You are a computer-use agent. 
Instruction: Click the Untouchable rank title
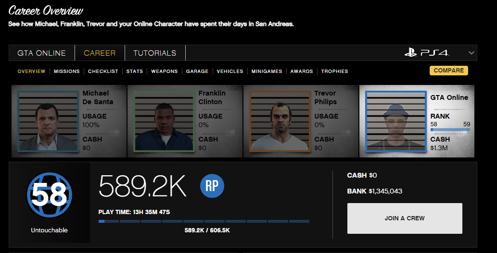(50, 230)
